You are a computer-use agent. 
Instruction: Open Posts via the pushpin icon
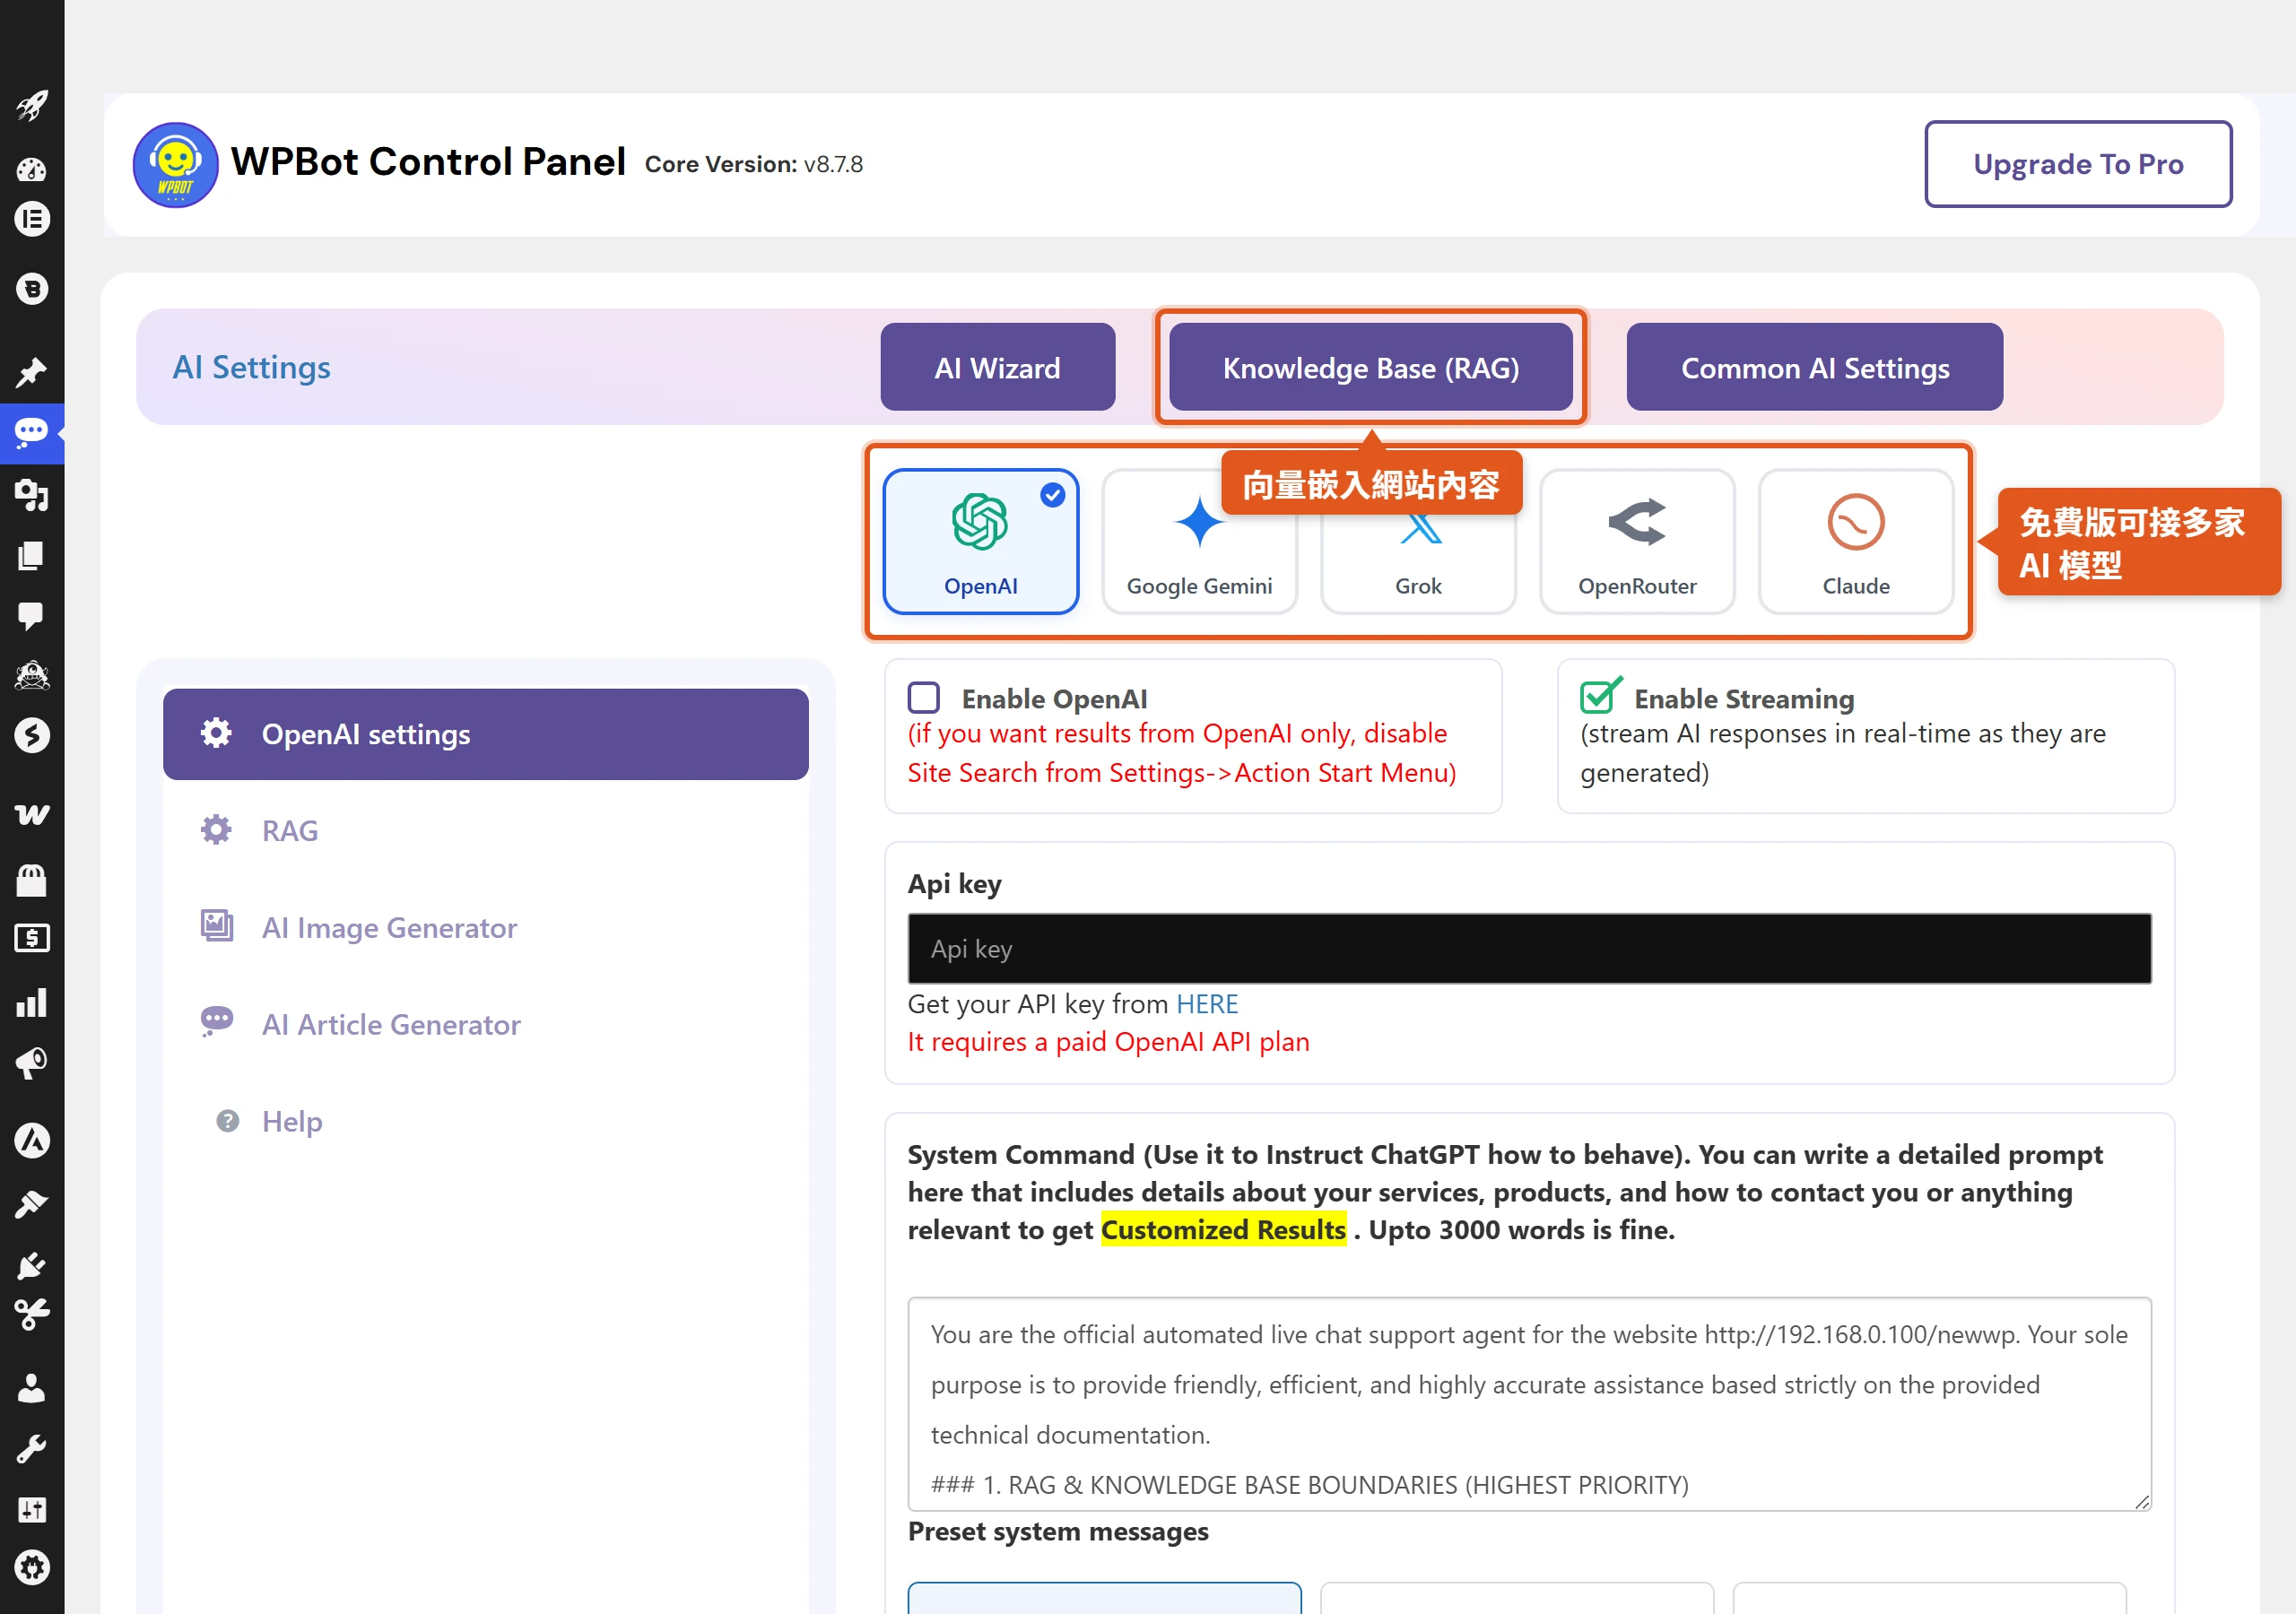point(32,372)
